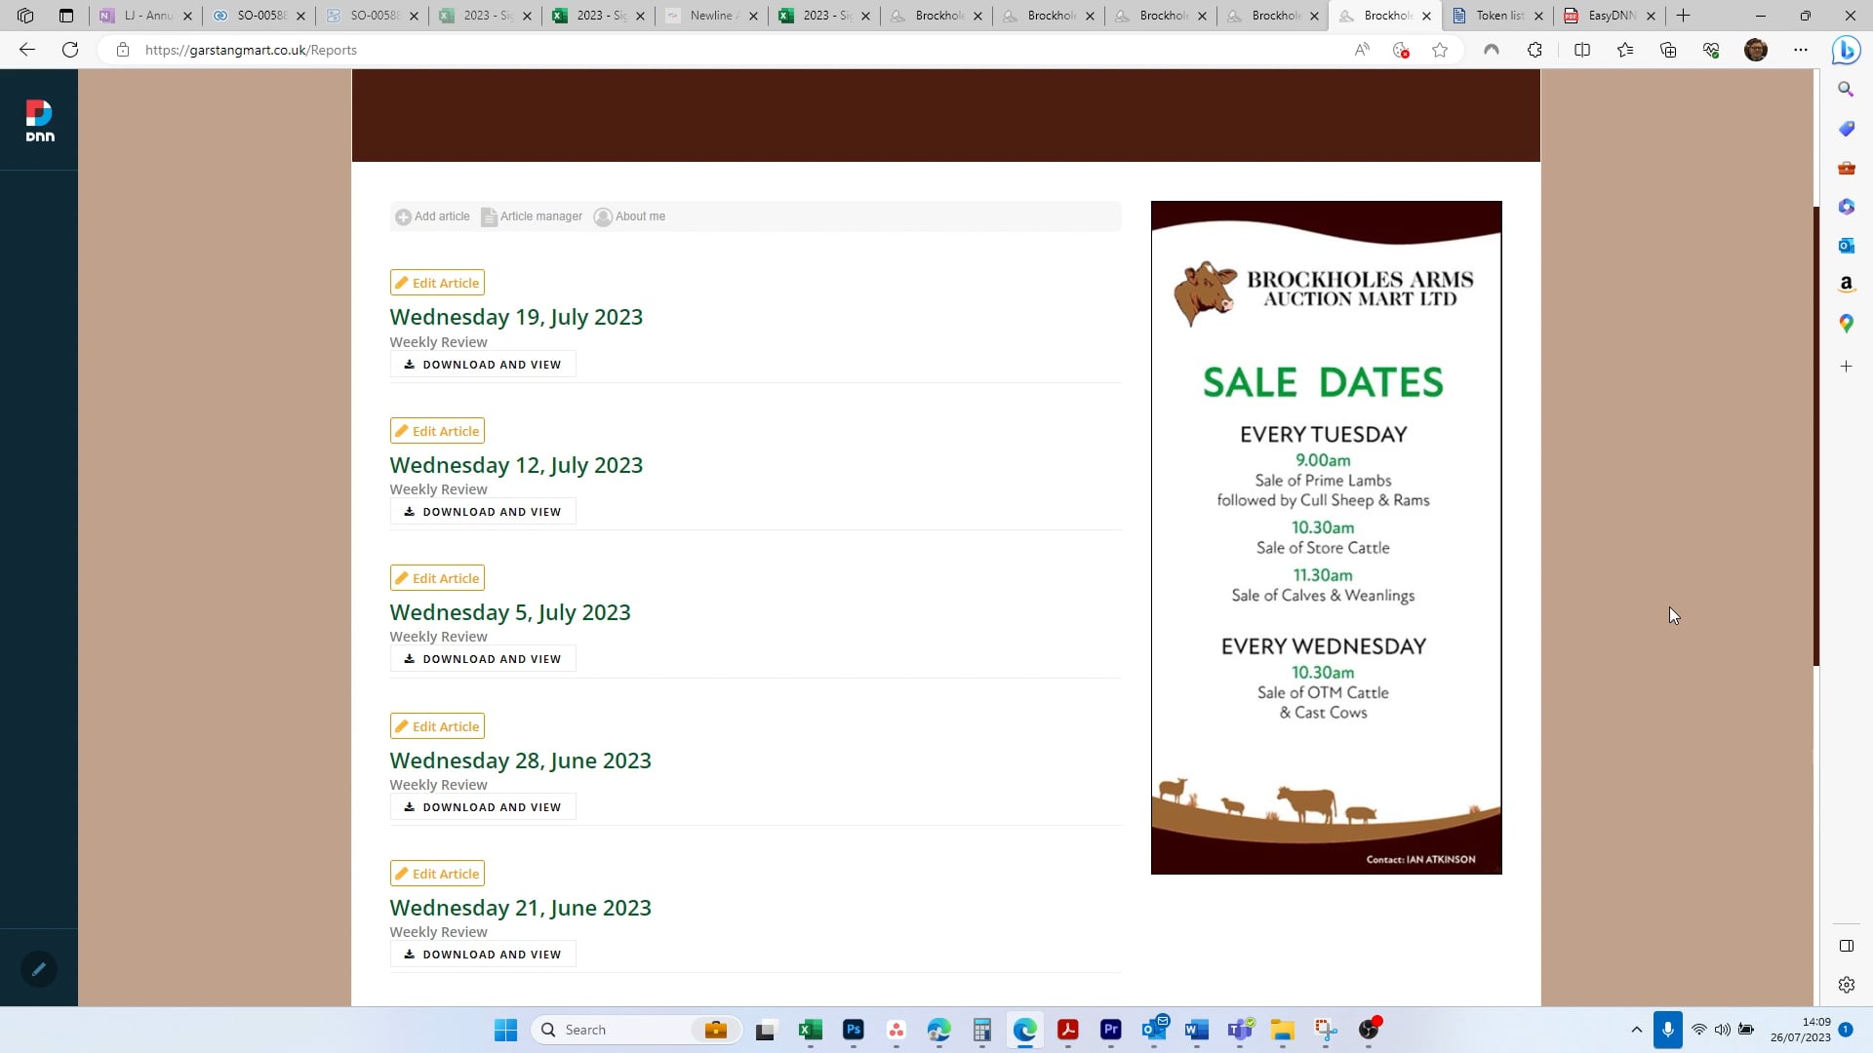
Task: Open Wednesday 5, July 2023 article
Action: (510, 612)
